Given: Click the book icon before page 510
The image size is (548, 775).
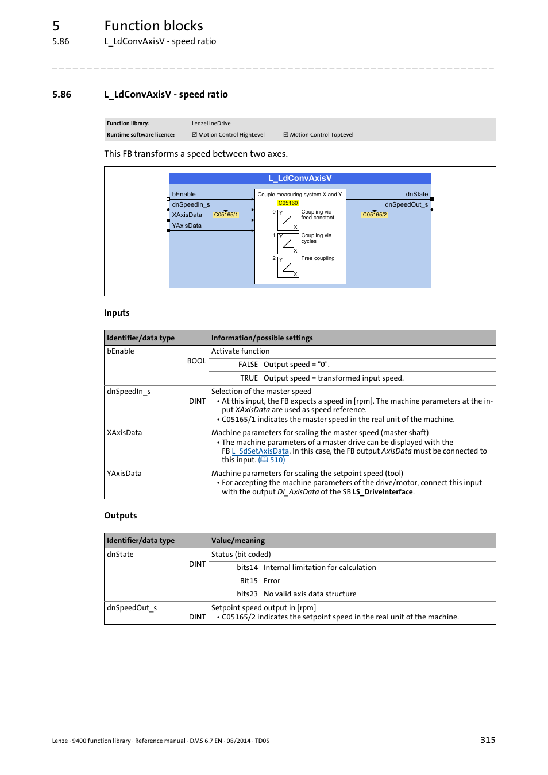Looking at the screenshot, I should [x=264, y=460].
